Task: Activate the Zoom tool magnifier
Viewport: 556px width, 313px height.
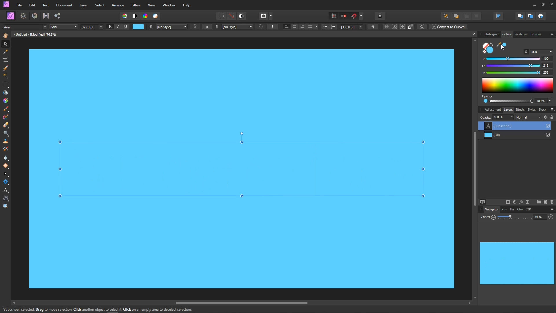Action: tap(6, 206)
